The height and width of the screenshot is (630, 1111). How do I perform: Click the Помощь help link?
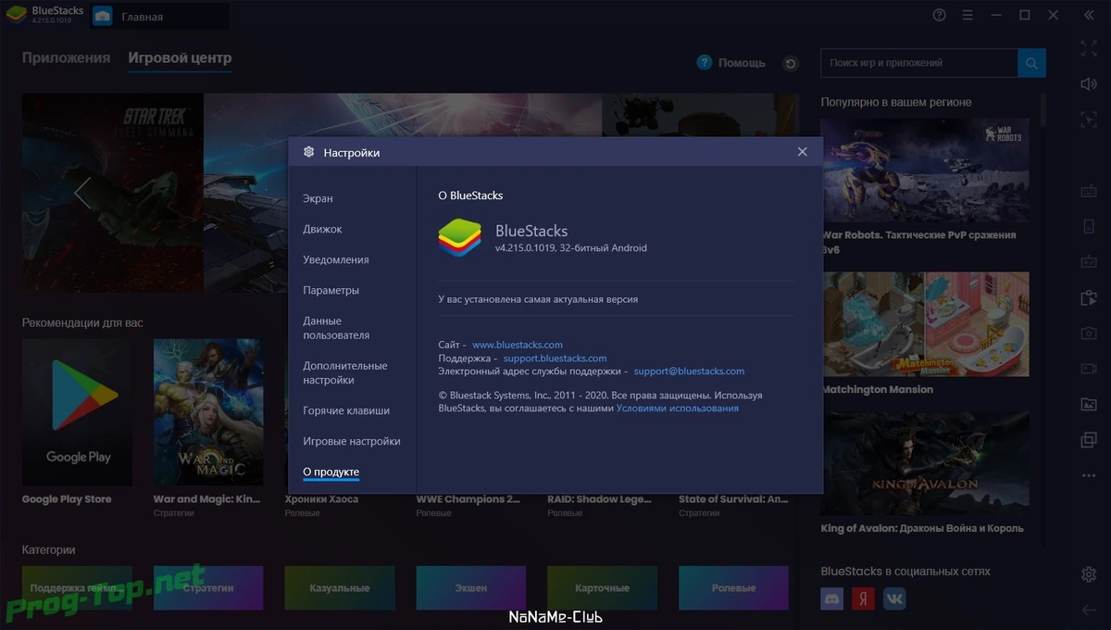pos(731,62)
